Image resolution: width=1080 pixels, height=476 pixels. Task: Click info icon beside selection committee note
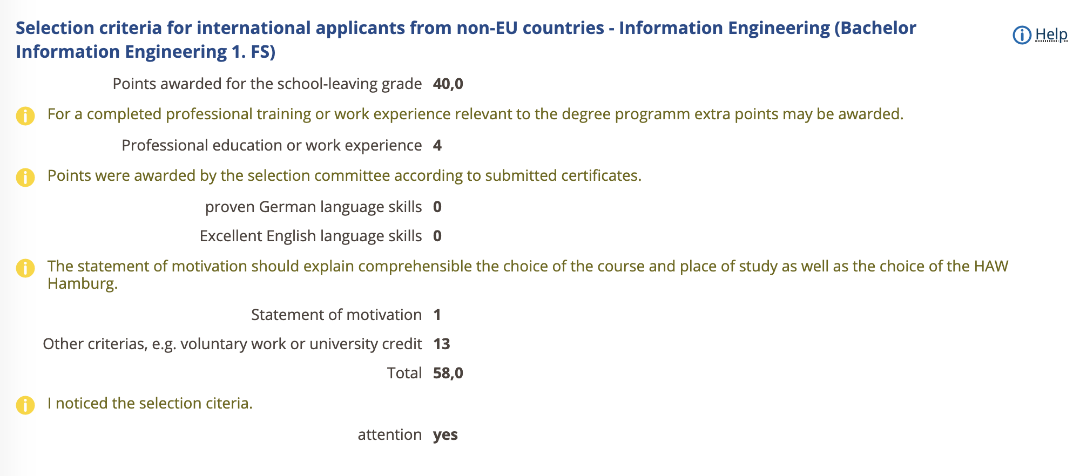25,177
